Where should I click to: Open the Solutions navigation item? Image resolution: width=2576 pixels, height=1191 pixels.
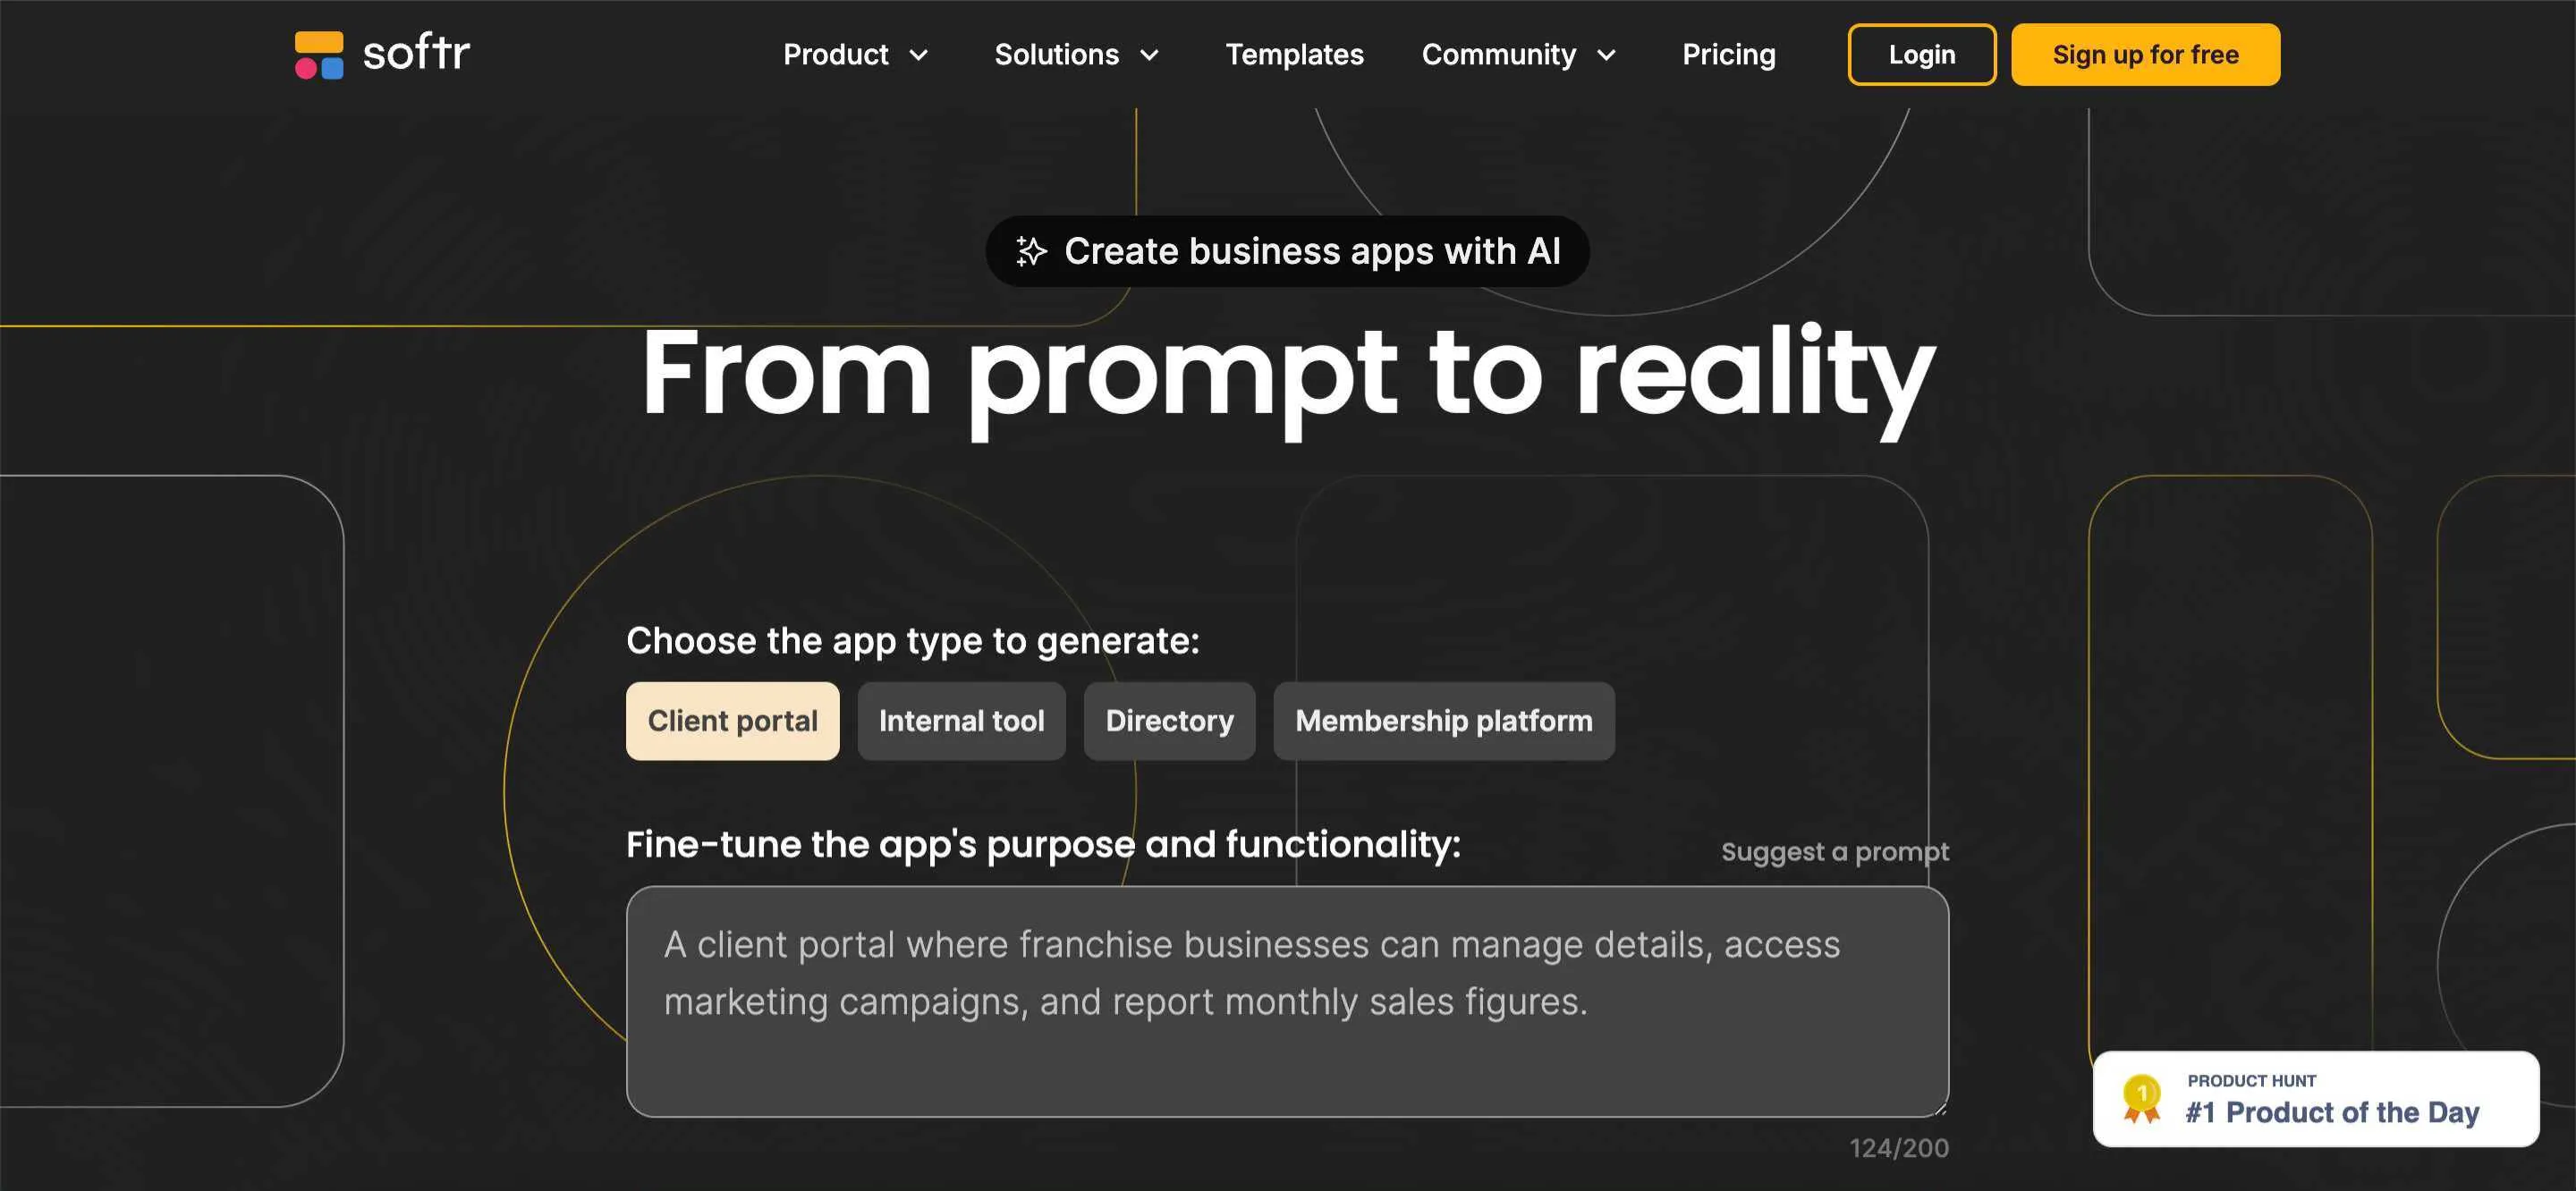[1056, 54]
